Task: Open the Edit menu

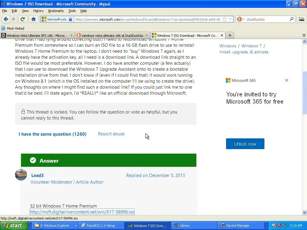Action: point(14,11)
